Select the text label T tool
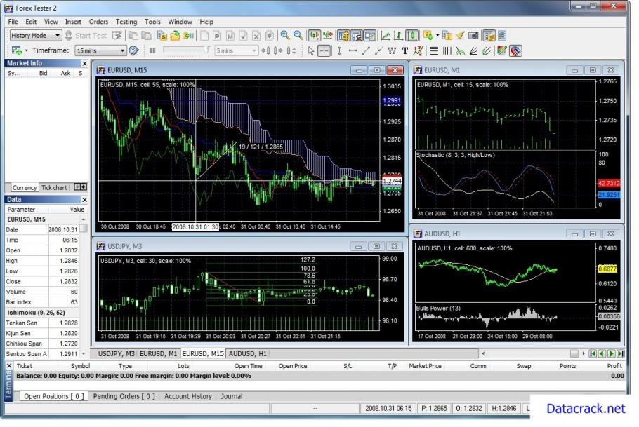Viewport: 639px width, 427px height. (405, 50)
